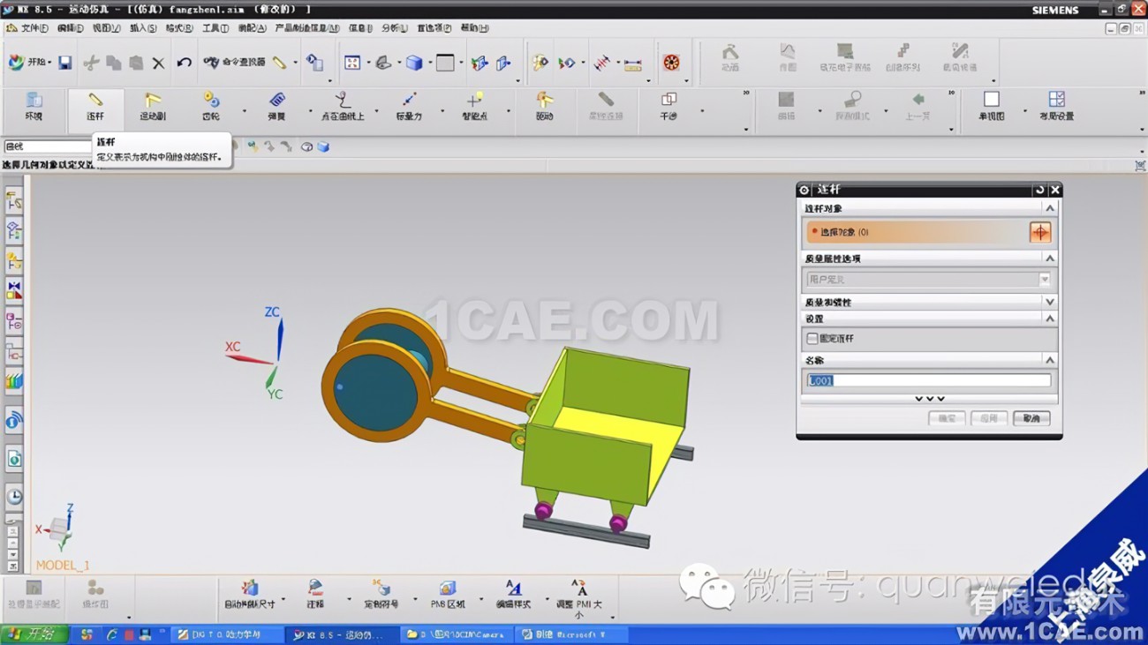1148x645 pixels.
Task: Collapse the 质量属性选项 section chevron
Action: 1049,259
